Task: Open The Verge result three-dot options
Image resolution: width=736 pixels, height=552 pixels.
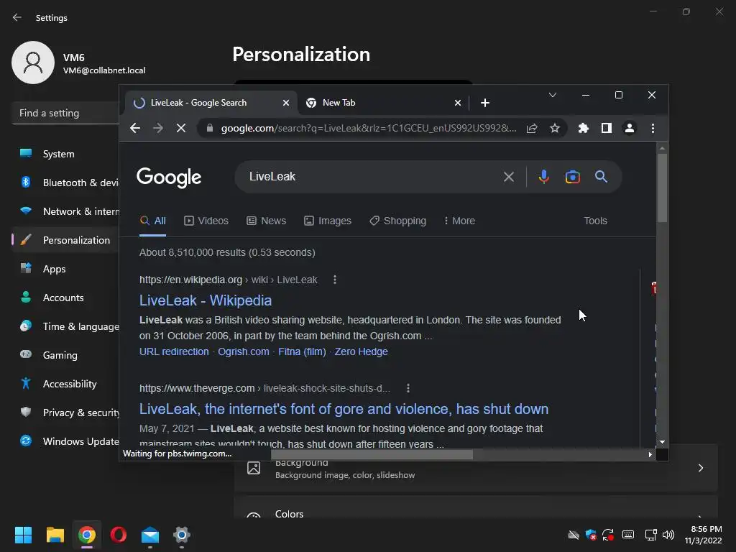Action: [408, 388]
